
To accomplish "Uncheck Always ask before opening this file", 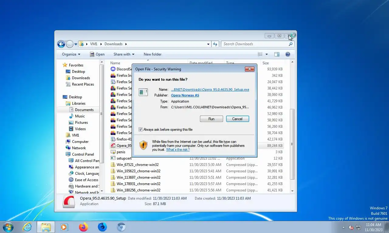I will point(140,130).
